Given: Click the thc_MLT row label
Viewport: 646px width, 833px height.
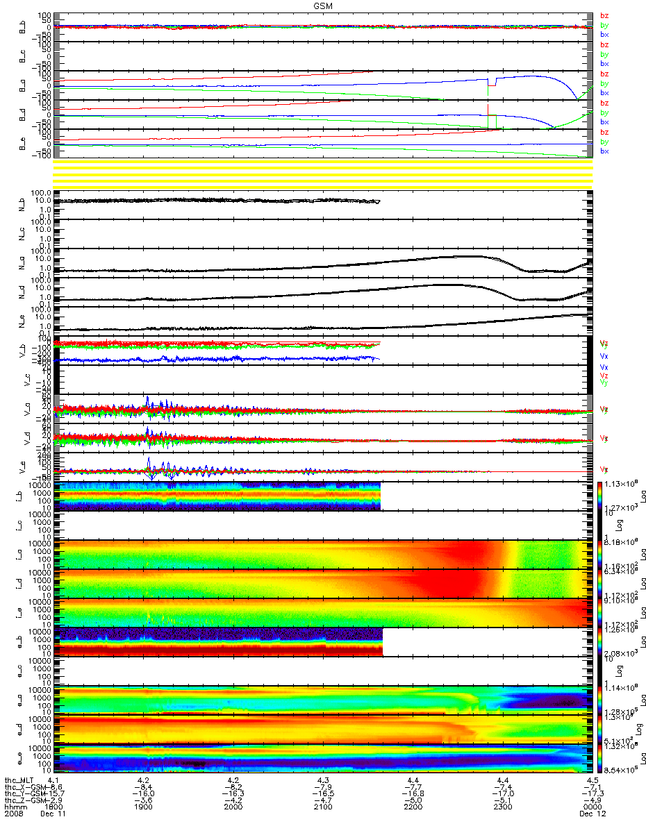Looking at the screenshot, I should click(19, 780).
